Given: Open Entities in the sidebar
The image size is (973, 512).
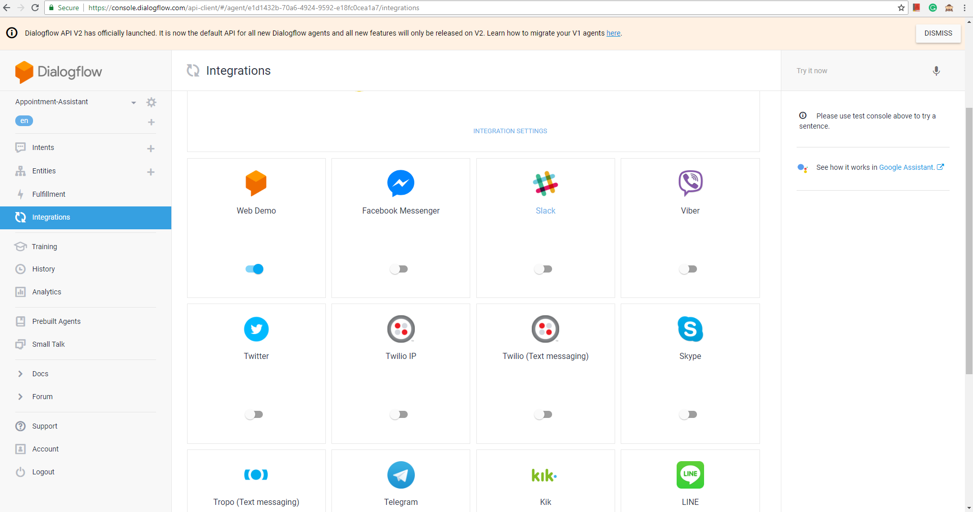Looking at the screenshot, I should tap(44, 171).
